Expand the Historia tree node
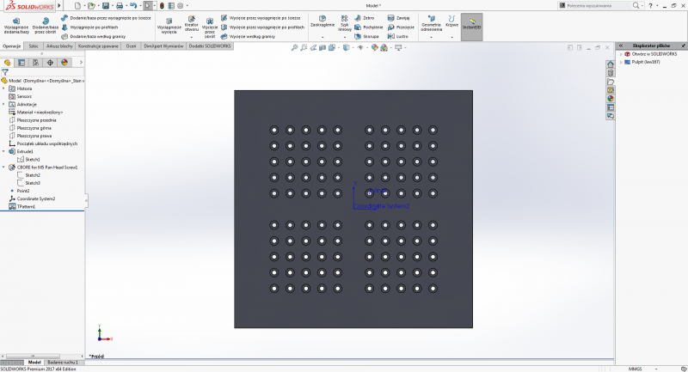 pos(3,88)
